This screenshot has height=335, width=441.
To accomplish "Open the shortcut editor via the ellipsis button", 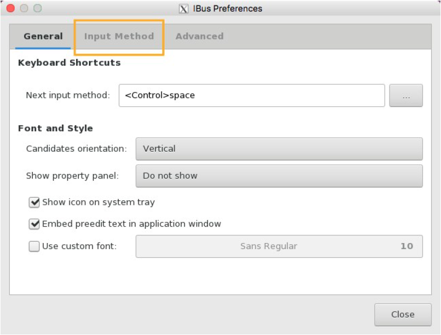I will point(405,95).
